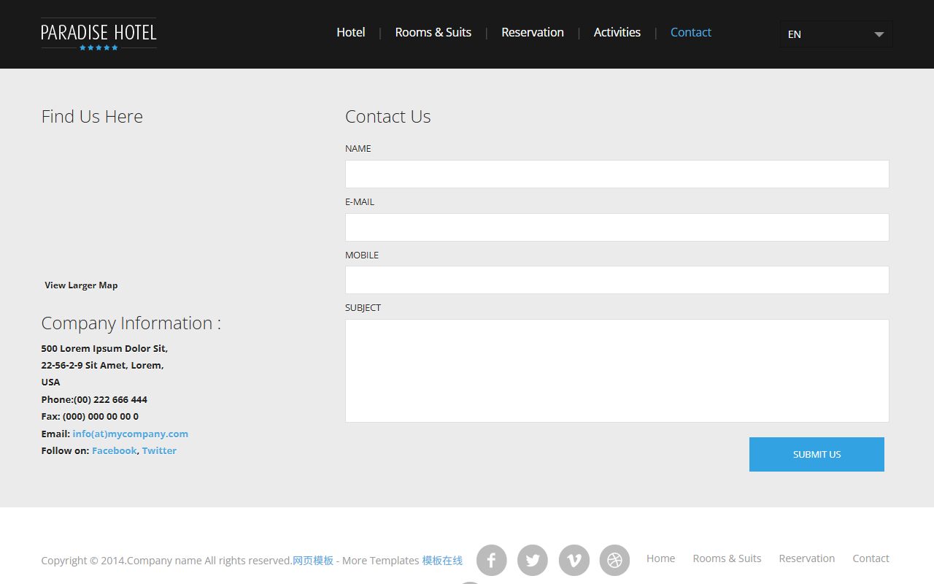Screen dimensions: 934x584
Task: Focus the NAME input field
Action: (617, 174)
